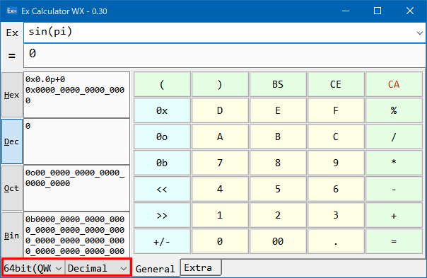Click the CE clear entry key
The width and height of the screenshot is (427, 278).
(x=336, y=84)
